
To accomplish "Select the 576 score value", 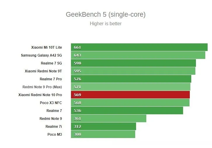I will click(77, 79).
